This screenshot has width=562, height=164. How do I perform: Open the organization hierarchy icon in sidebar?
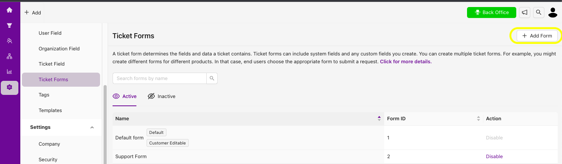[x=9, y=56]
